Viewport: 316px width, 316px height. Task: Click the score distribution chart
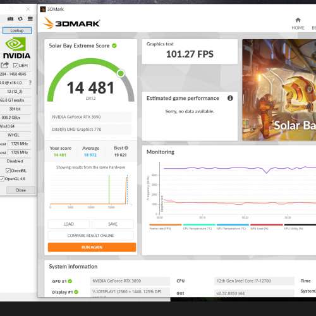[91, 191]
